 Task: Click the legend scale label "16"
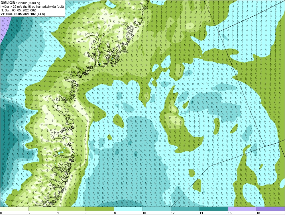pyautogui.click(x=230, y=213)
